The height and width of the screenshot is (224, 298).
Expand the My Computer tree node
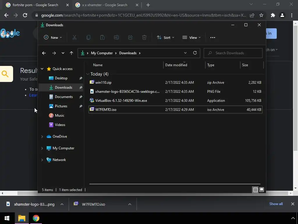pos(42,148)
